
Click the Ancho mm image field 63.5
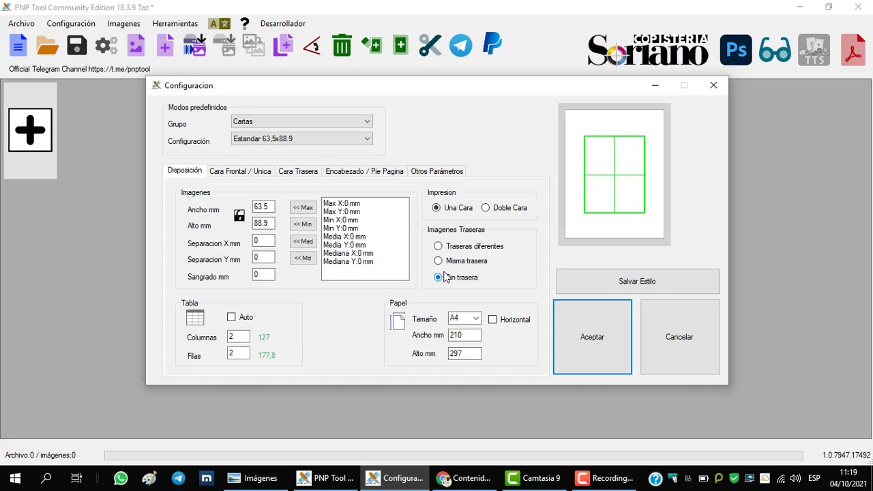[263, 207]
